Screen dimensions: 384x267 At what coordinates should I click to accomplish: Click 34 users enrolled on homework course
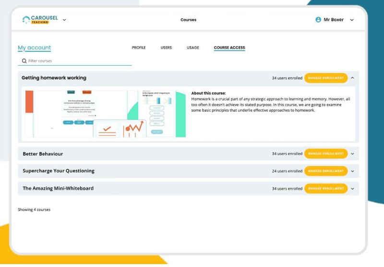click(287, 78)
